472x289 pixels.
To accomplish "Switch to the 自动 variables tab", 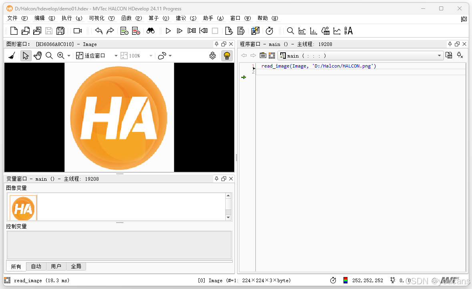I will pos(36,267).
